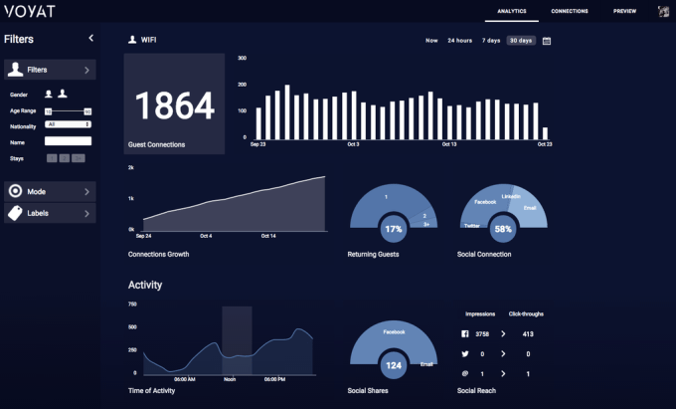Click the Time of Activity label
676x409 pixels.
[x=151, y=390]
